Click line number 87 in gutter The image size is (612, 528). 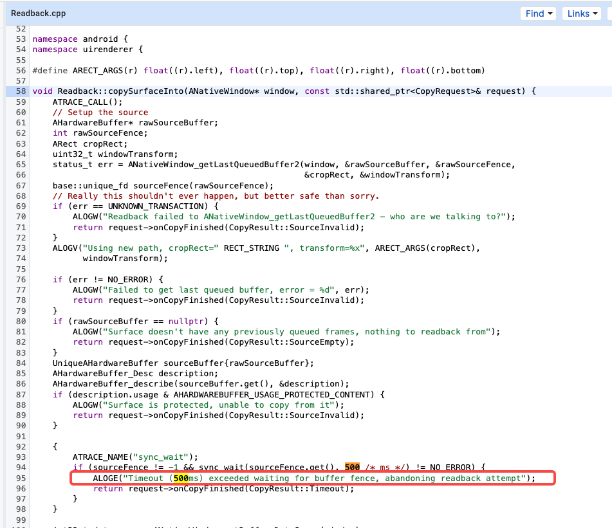coord(21,395)
